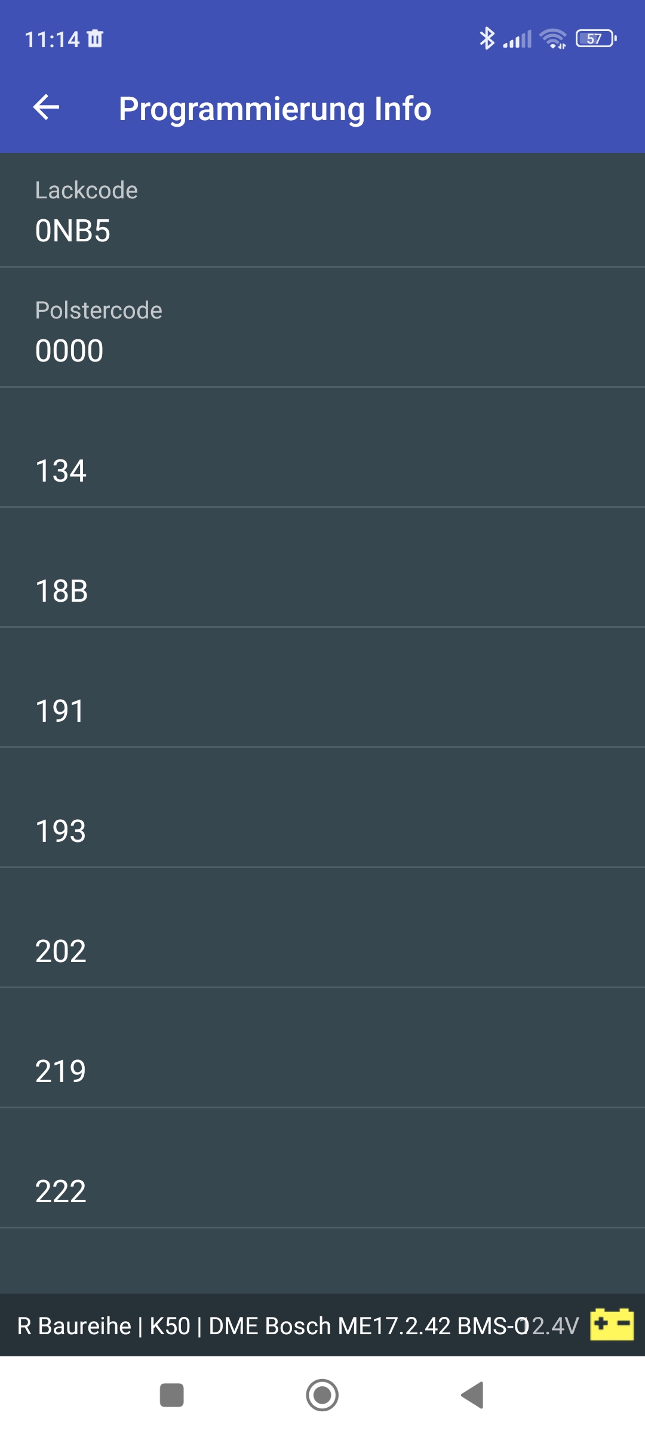
Task: Tap the yellow battery voltage icon
Action: [x=612, y=1325]
